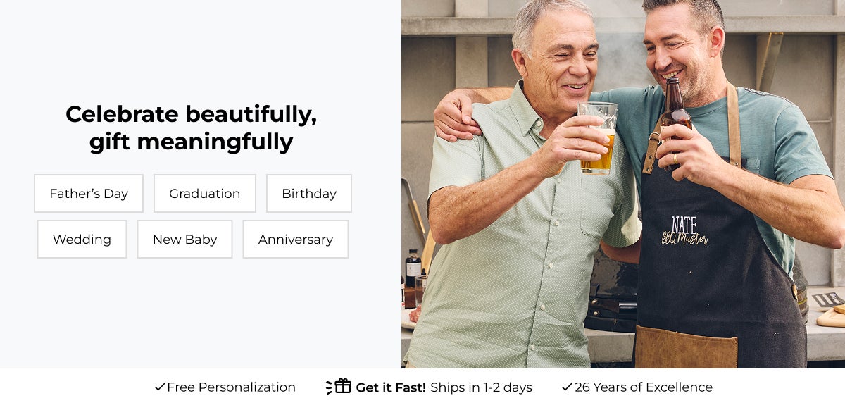Click the beer glass in the photo
This screenshot has width=845, height=403.
[599, 137]
